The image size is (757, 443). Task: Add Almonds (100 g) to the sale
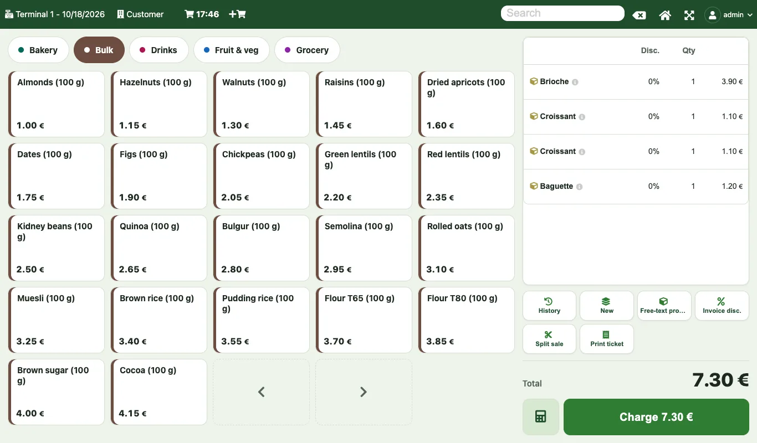[57, 104]
